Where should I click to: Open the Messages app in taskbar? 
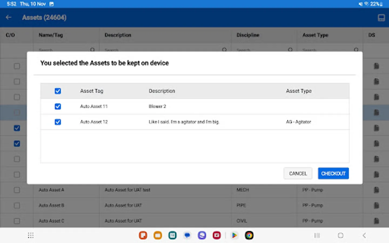coord(187,235)
